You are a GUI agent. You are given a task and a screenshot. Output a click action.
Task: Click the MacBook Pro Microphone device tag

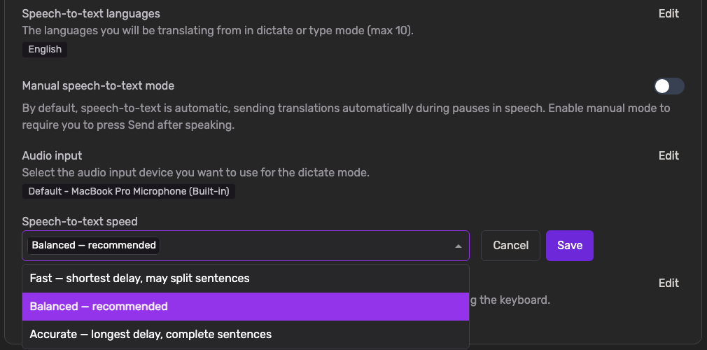point(129,191)
